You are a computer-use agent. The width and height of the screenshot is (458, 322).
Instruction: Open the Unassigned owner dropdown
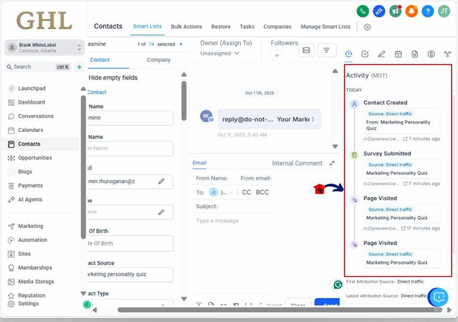pyautogui.click(x=220, y=54)
